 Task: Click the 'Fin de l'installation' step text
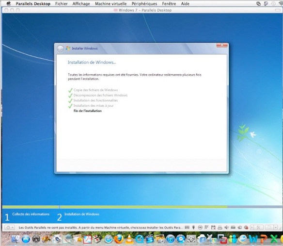point(88,111)
